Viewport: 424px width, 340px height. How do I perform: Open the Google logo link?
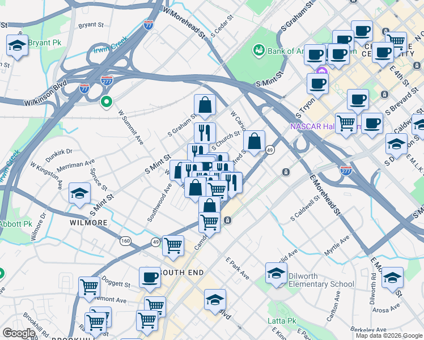click(x=19, y=334)
